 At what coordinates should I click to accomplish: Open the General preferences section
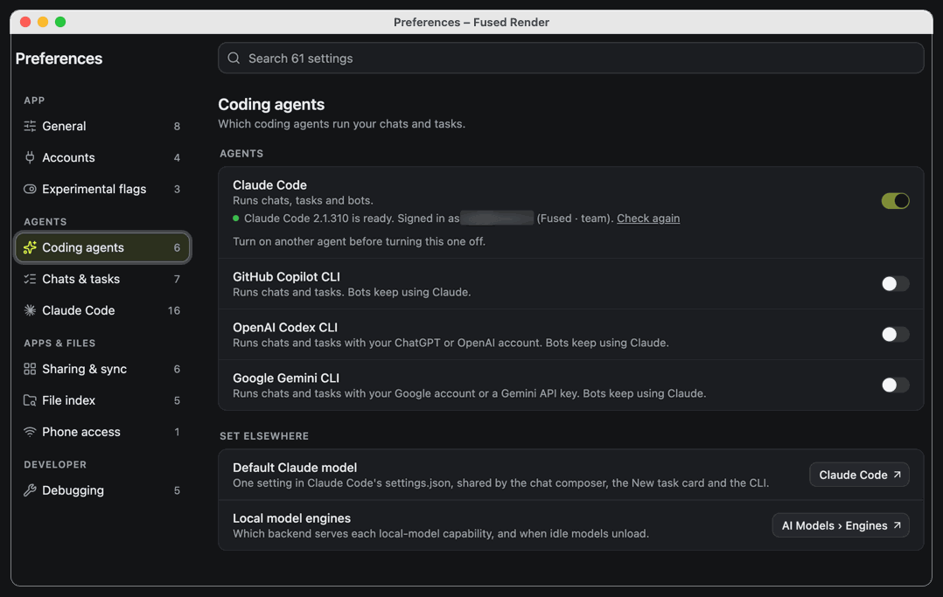102,126
